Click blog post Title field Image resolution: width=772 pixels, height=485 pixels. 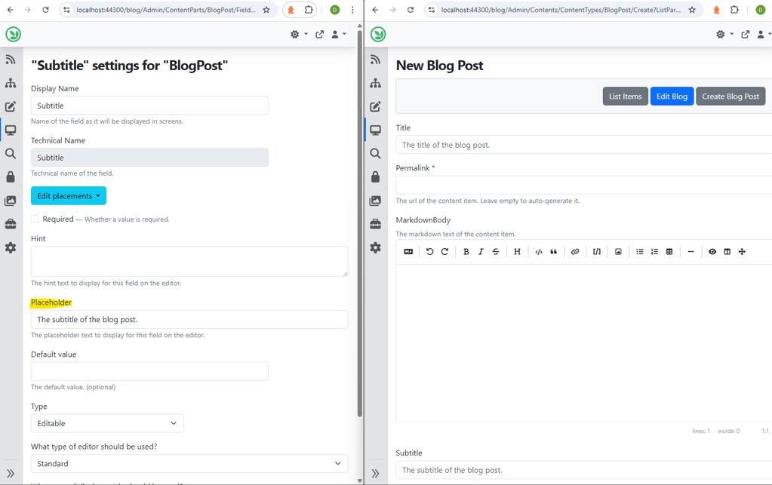coord(584,145)
